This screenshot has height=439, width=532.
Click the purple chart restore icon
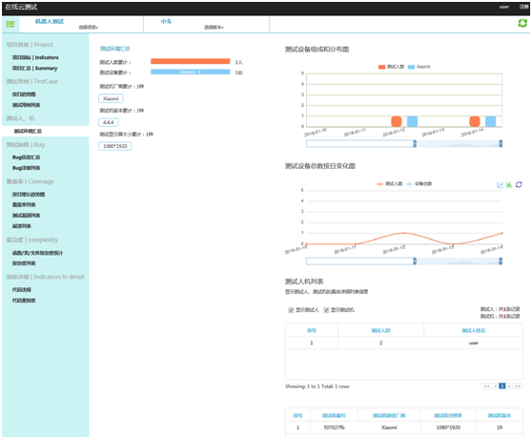point(519,185)
